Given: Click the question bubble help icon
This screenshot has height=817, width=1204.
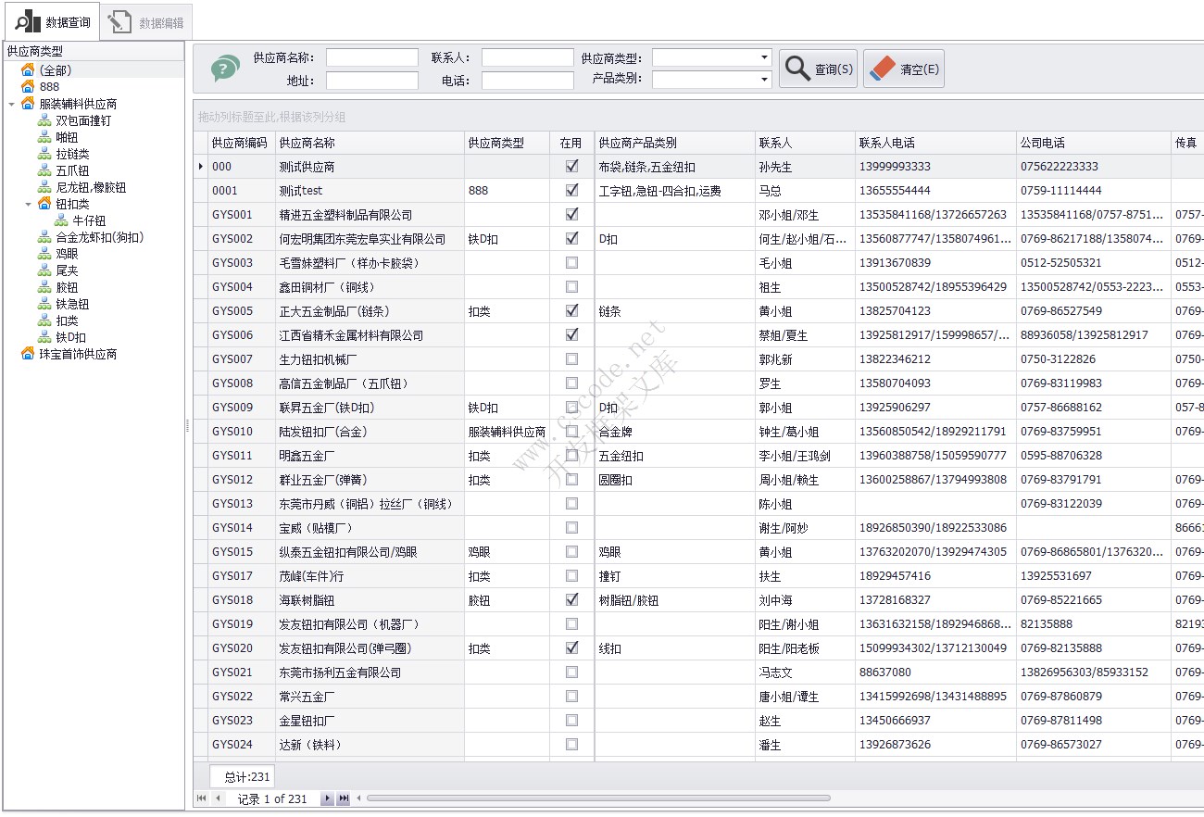Looking at the screenshot, I should click(225, 69).
